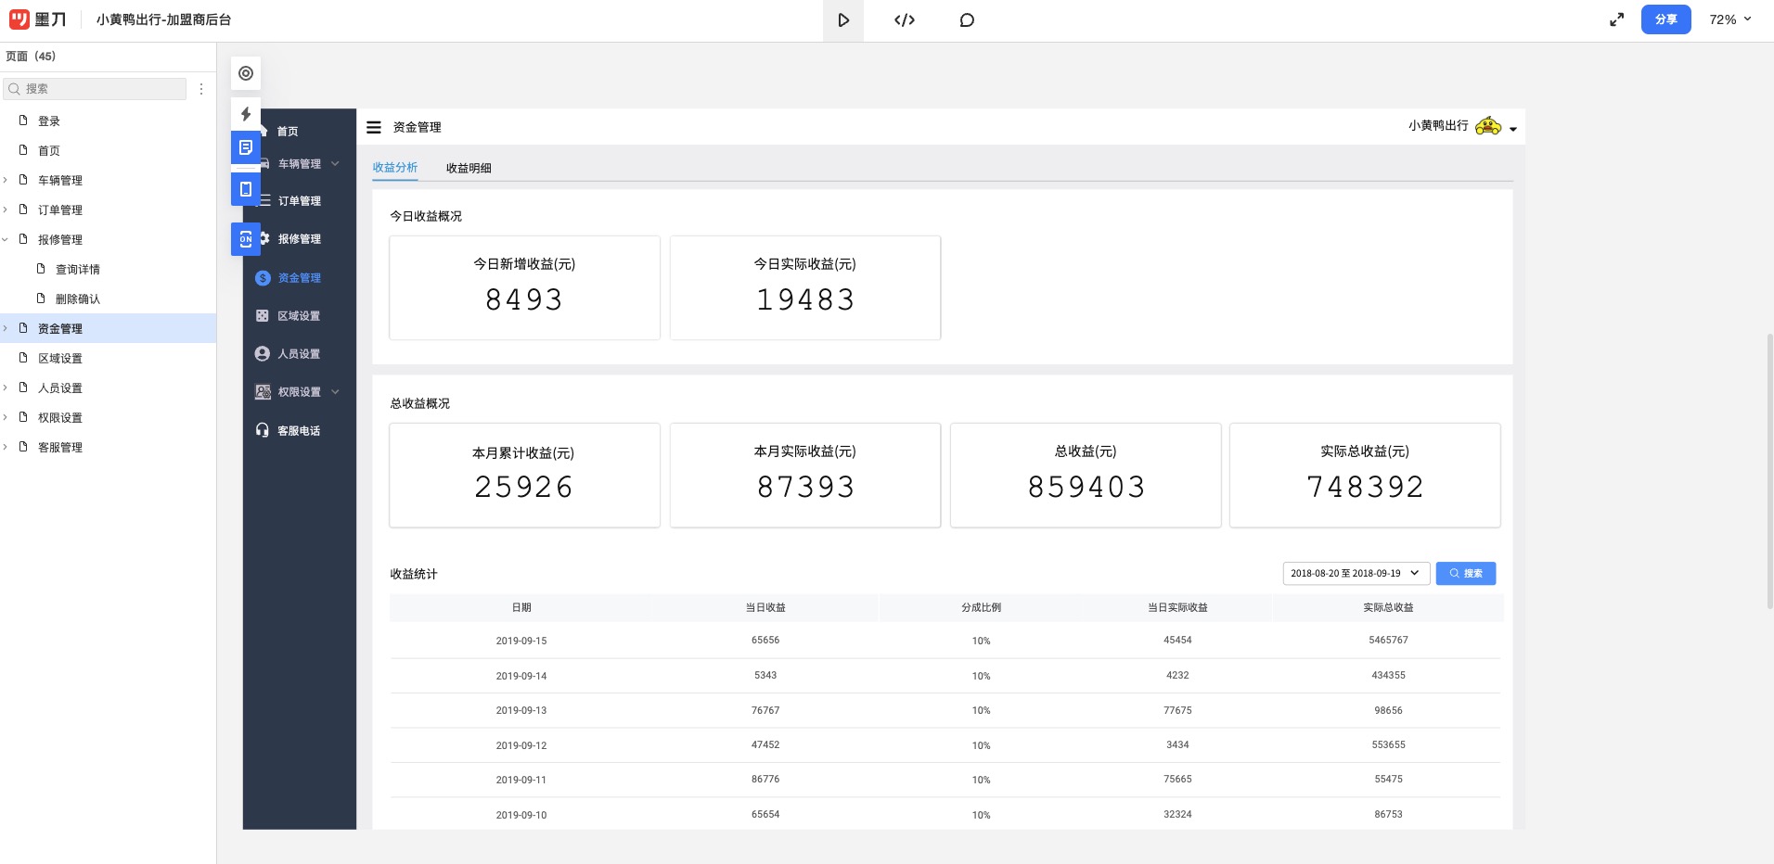Click the permissions icon next to 权限设置

tap(263, 392)
